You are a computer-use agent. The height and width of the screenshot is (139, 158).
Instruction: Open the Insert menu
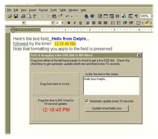click(x=33, y=10)
